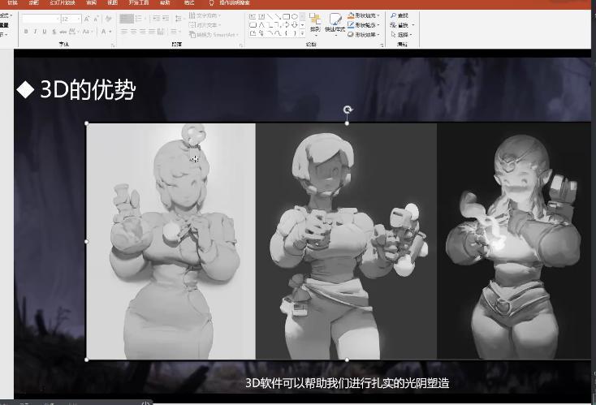This screenshot has height=405, width=596.
Task: Switch to Slide Show (幻灯片放映) tab
Action: 63,2
